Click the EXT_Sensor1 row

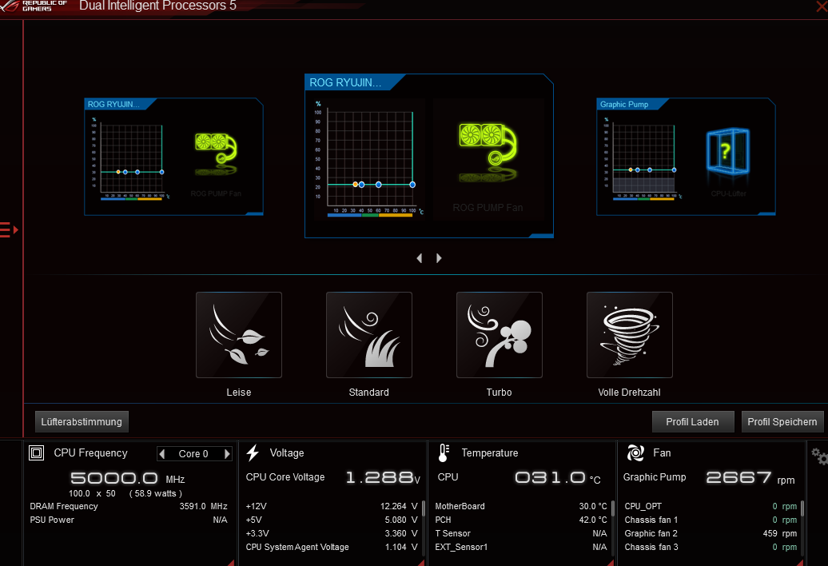(521, 547)
